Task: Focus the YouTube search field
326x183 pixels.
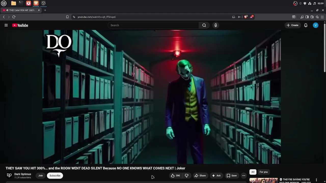Action: click(153, 25)
